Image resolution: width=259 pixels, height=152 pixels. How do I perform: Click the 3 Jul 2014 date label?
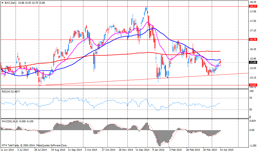pos(23,150)
